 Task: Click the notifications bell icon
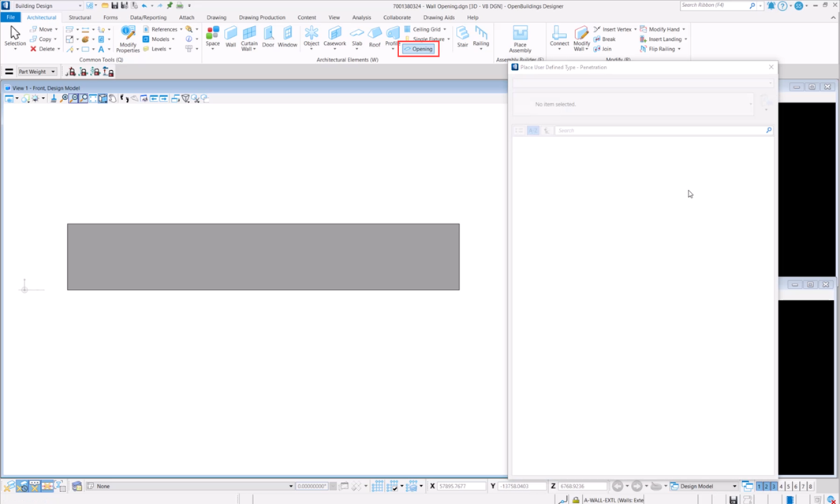pos(771,6)
